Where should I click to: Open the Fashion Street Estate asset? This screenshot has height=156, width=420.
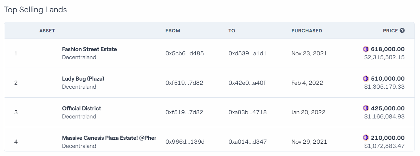89,49
